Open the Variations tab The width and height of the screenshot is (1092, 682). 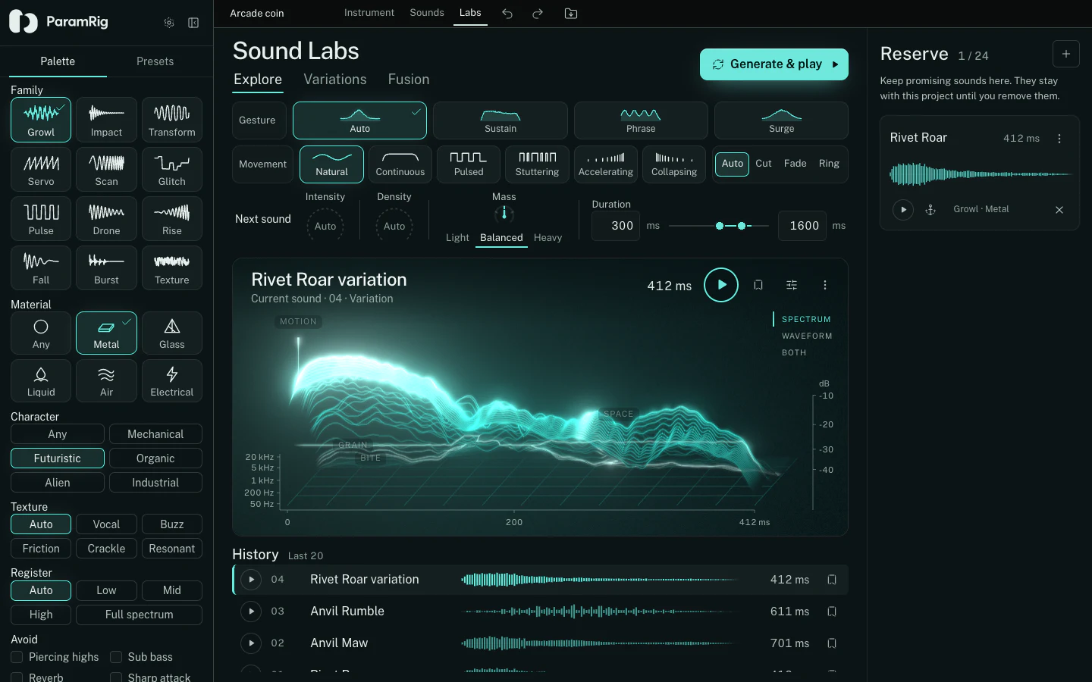tap(335, 80)
